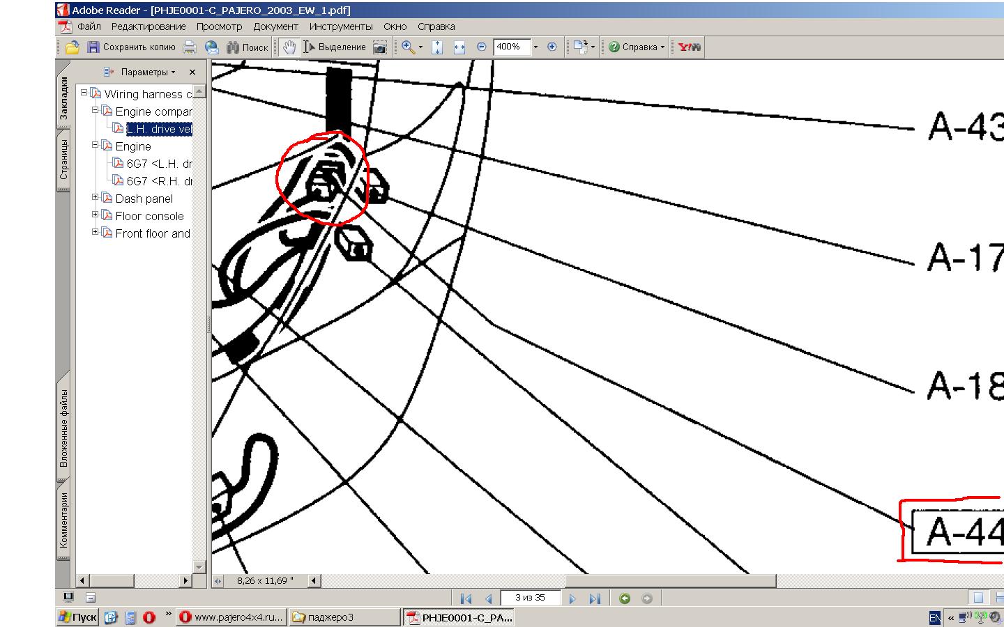Click the Fit Page icon
The height and width of the screenshot is (627, 1004).
pyautogui.click(x=437, y=47)
